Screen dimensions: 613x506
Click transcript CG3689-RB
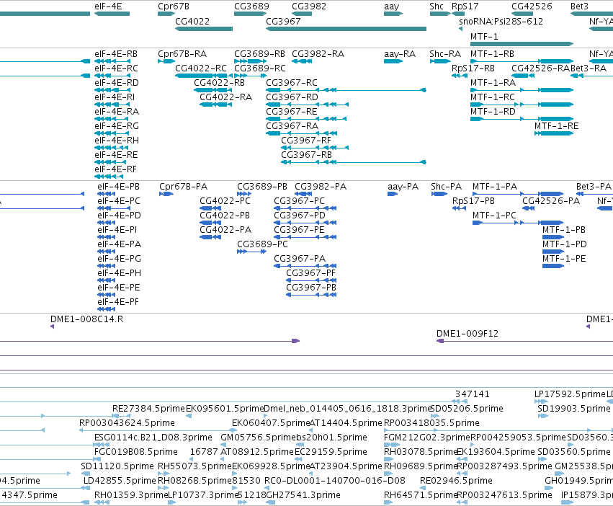(259, 54)
